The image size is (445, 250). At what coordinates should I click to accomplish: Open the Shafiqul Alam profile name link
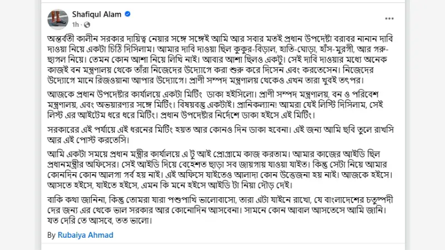point(96,14)
